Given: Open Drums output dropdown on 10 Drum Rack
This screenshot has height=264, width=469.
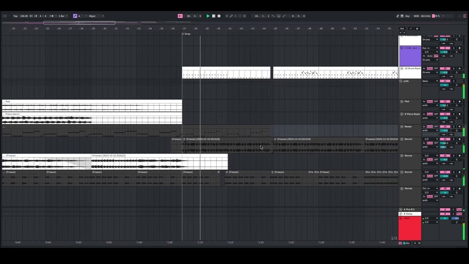Looking at the screenshot, I should tap(430, 73).
